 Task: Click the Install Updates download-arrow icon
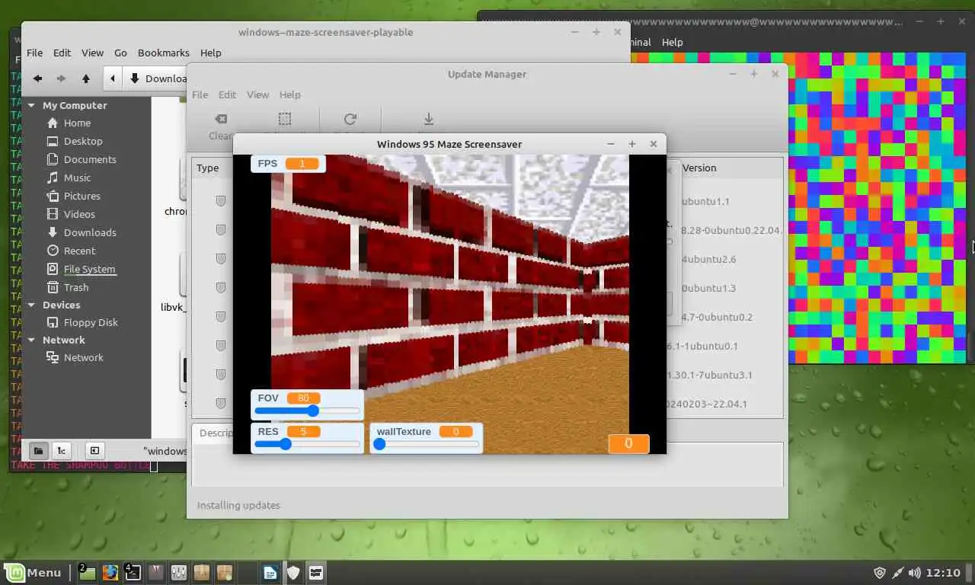429,119
